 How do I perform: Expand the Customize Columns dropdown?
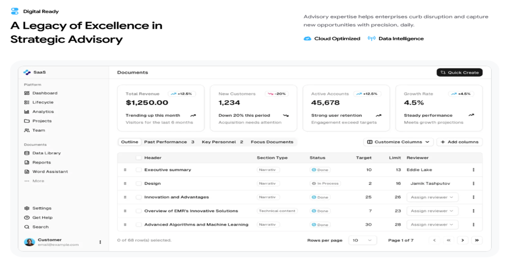398,142
